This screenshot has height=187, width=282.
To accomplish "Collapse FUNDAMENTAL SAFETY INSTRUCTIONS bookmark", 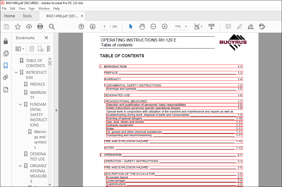I will pyautogui.click(x=20, y=104).
